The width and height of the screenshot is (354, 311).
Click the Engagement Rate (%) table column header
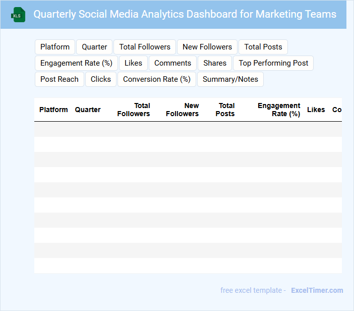pyautogui.click(x=279, y=110)
